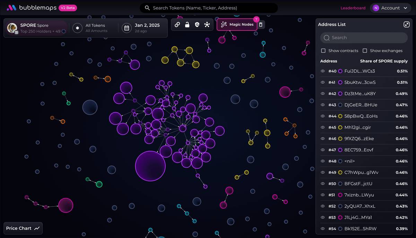Toggle visibility of address #40 FuiJDL...WCs3
Viewport: 416px width, 238px height.
pyautogui.click(x=323, y=71)
